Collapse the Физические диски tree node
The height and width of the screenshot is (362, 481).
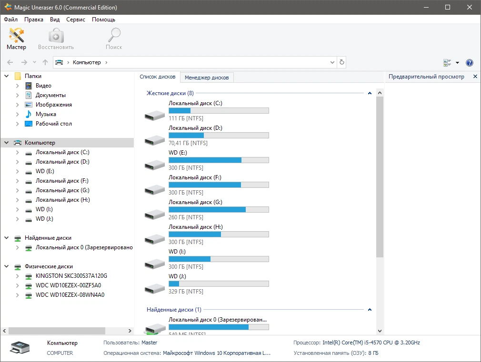[x=7, y=266]
